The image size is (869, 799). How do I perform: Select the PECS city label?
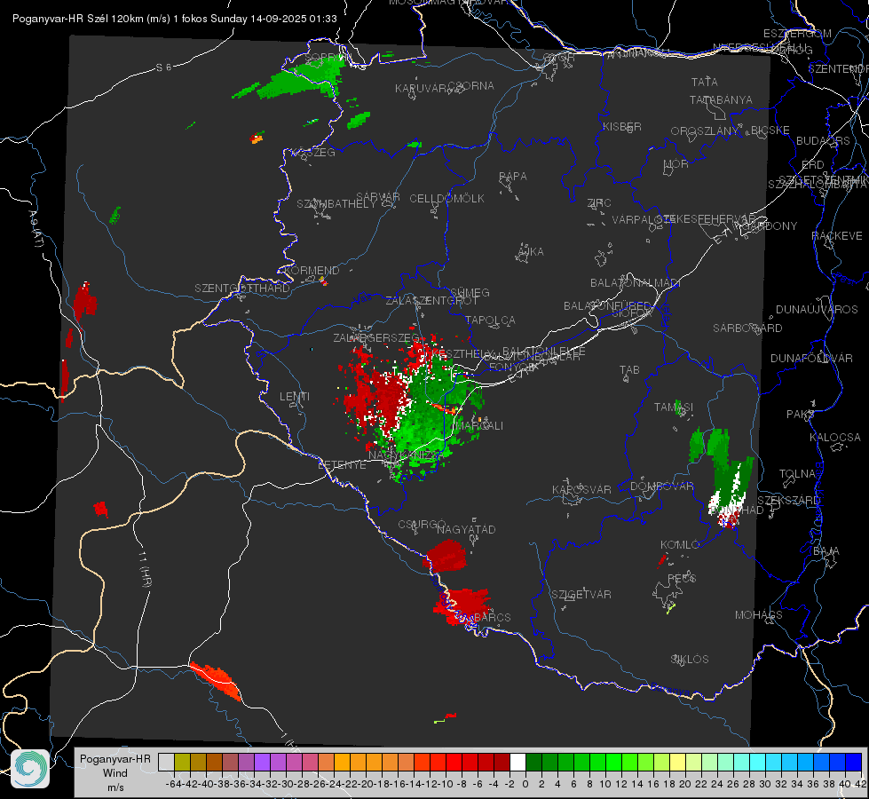681,578
